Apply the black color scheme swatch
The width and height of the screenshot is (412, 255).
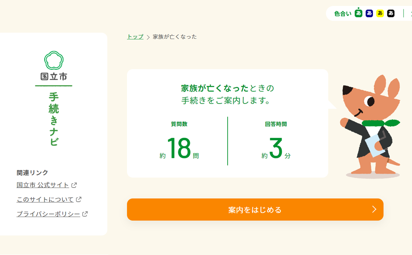click(x=391, y=14)
